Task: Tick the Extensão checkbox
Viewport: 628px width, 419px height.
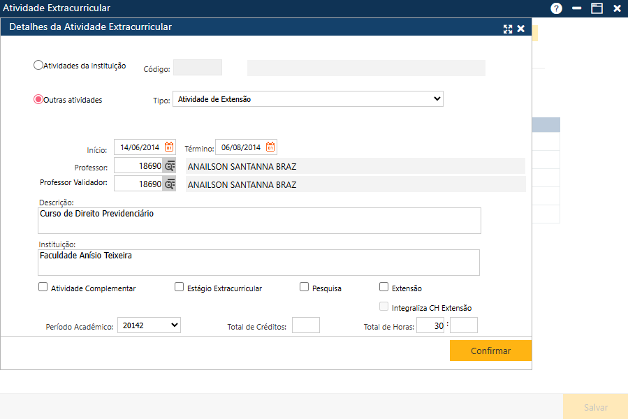Action: point(384,287)
